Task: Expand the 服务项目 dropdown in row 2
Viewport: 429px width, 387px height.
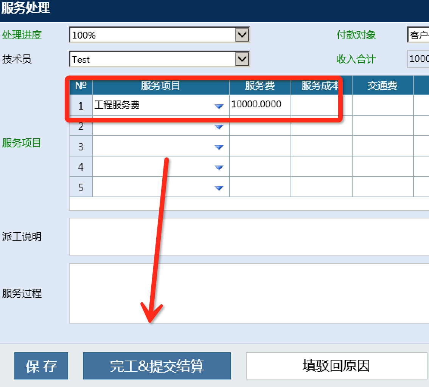Action: 219,127
